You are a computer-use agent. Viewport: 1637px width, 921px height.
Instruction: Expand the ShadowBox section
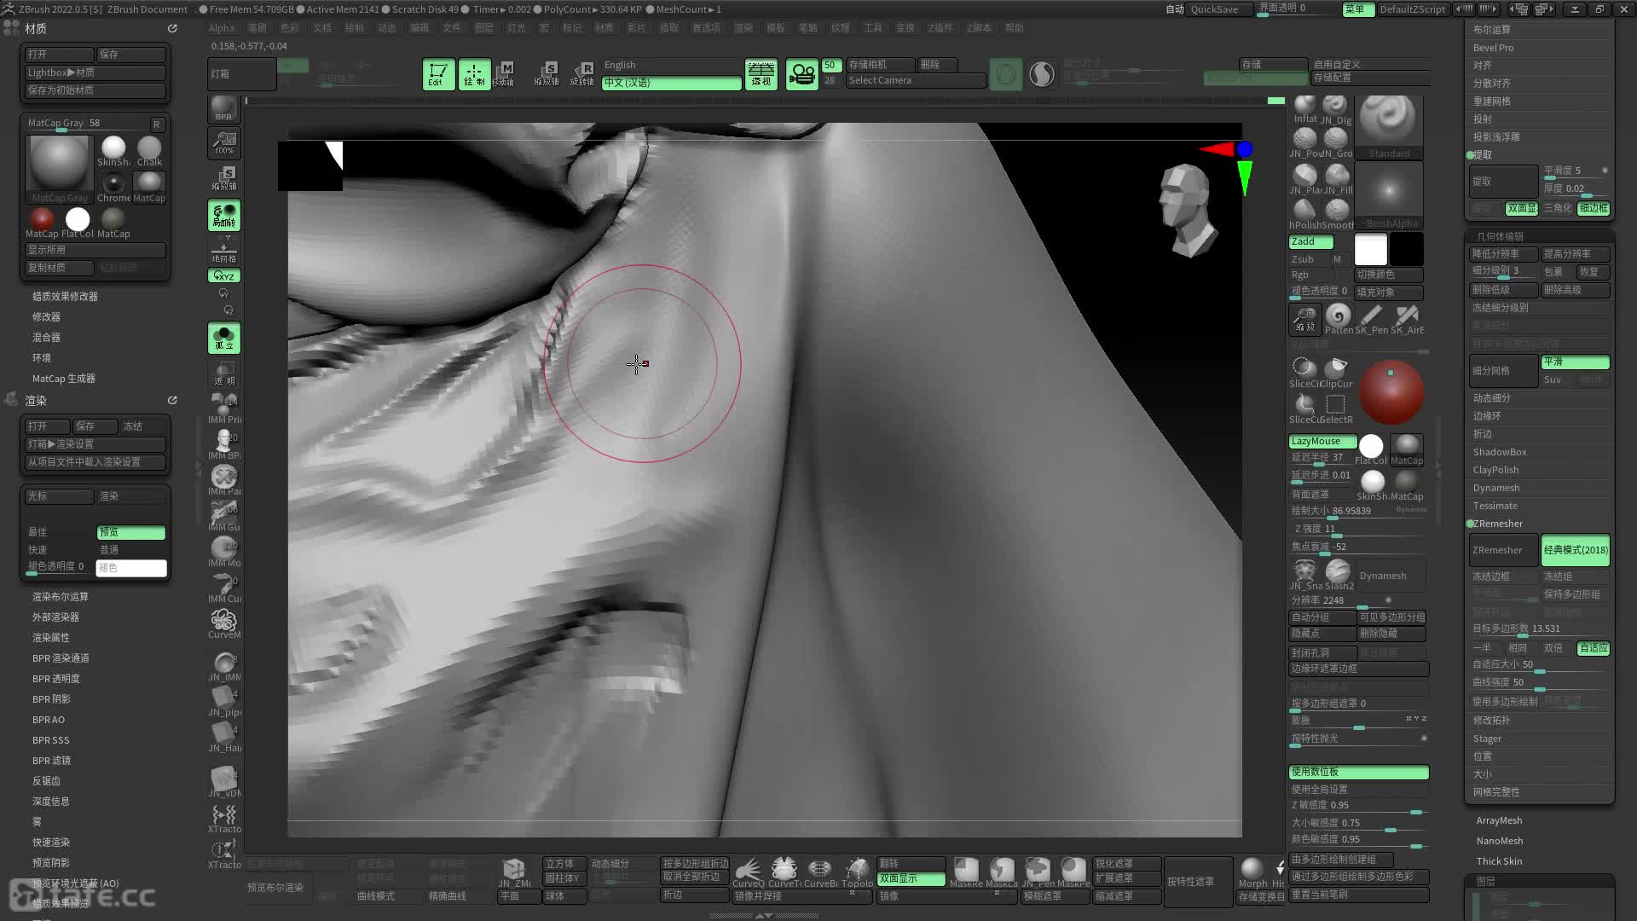[x=1500, y=452]
